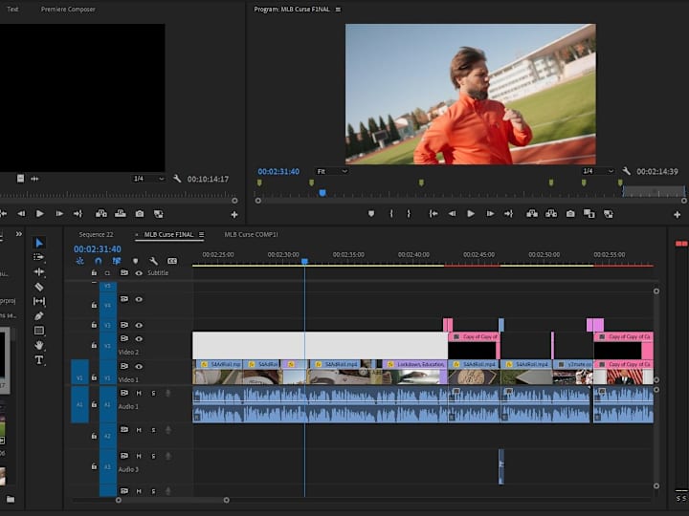Click the Program monitor playhead marker
The height and width of the screenshot is (516, 689).
coord(322,192)
